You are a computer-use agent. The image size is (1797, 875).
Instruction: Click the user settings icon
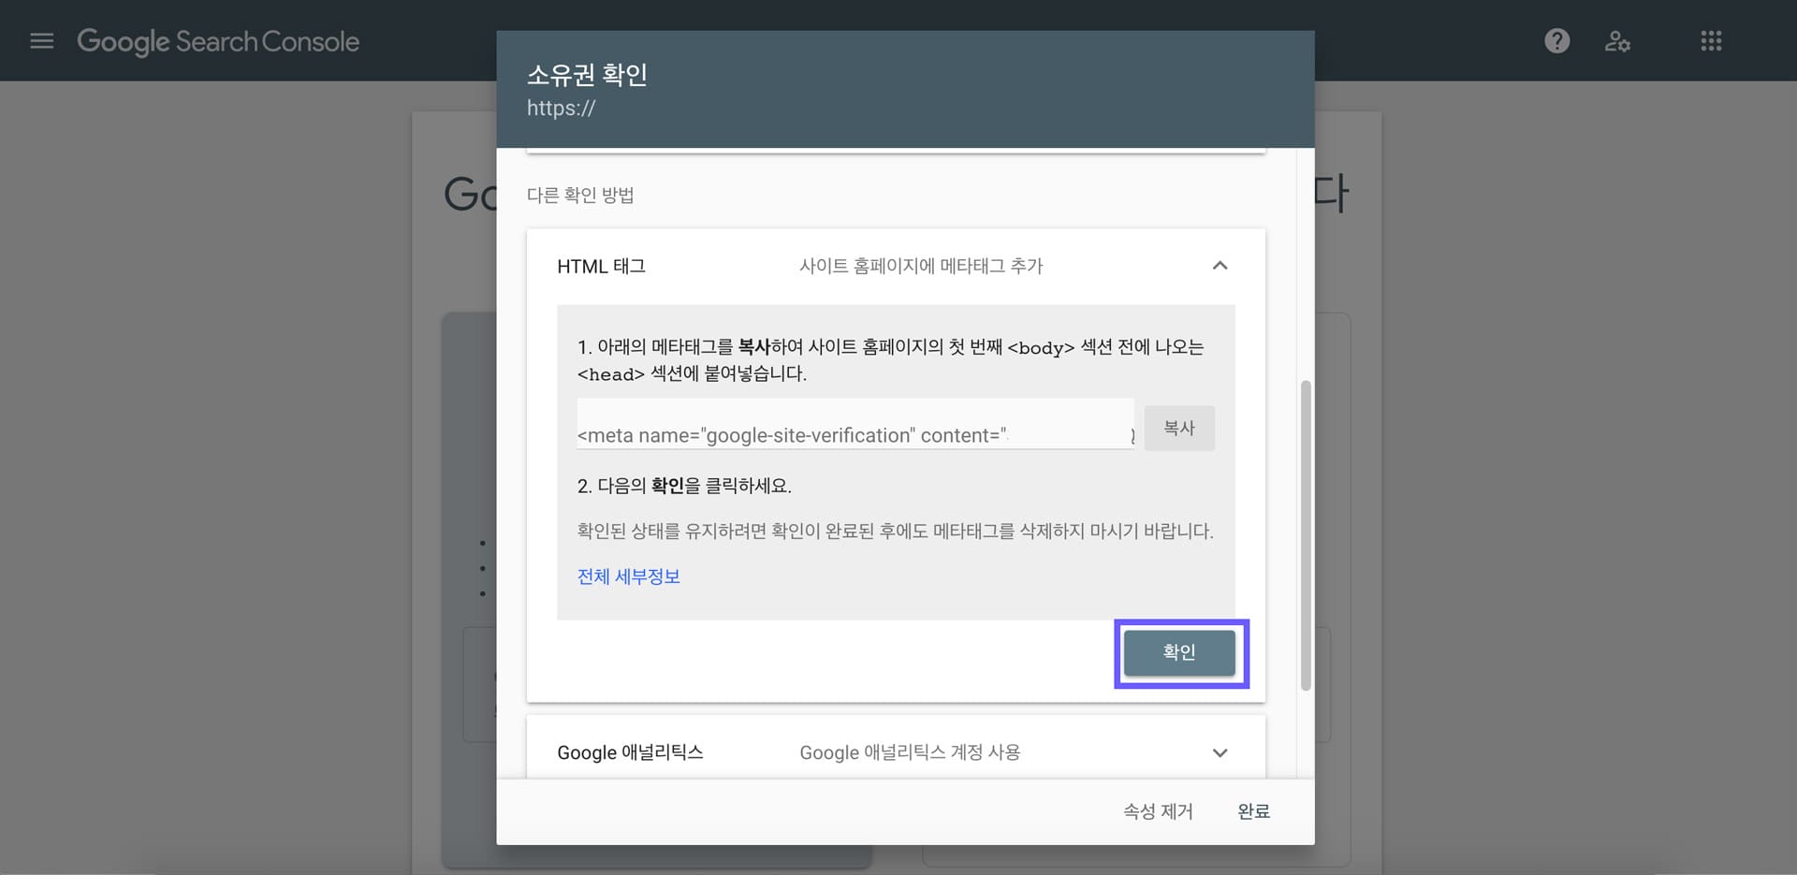coord(1617,40)
